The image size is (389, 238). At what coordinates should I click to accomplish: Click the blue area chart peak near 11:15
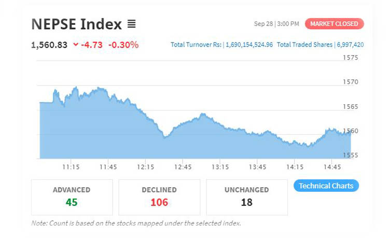click(x=76, y=89)
